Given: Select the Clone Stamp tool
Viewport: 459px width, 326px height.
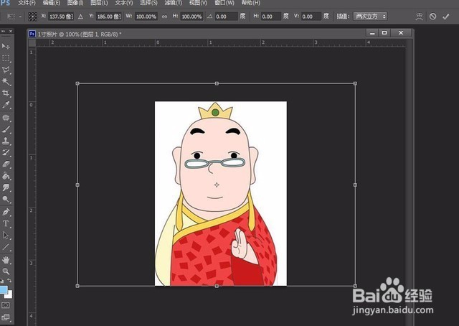Looking at the screenshot, I should [x=6, y=141].
